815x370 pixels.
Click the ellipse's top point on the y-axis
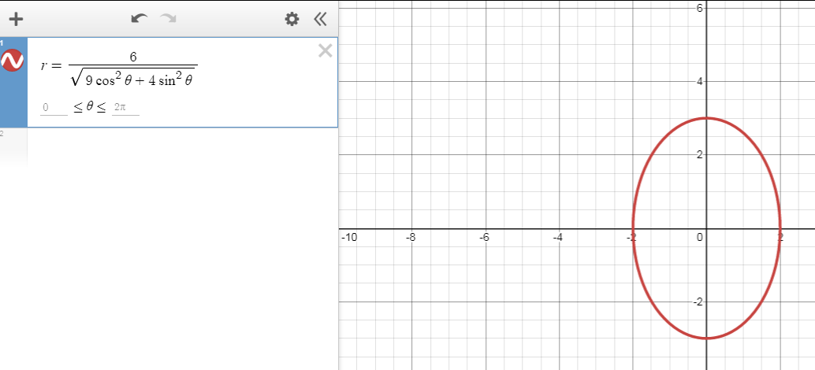pyautogui.click(x=706, y=118)
